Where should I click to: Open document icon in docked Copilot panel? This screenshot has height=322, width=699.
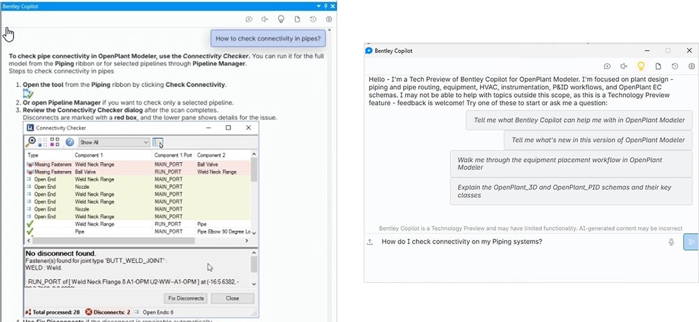[x=297, y=19]
